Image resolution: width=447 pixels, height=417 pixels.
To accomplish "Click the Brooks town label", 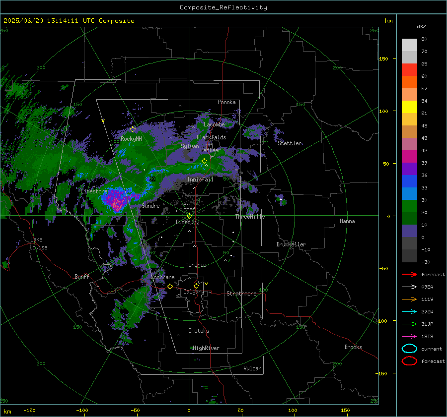I will [353, 347].
